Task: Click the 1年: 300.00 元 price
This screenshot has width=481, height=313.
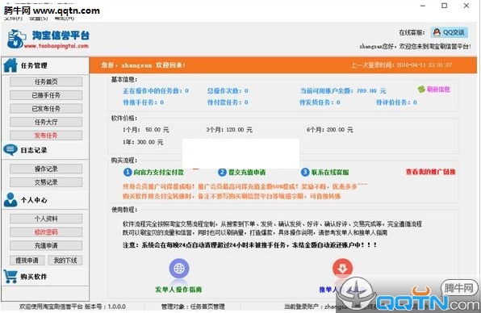Action: coord(143,142)
